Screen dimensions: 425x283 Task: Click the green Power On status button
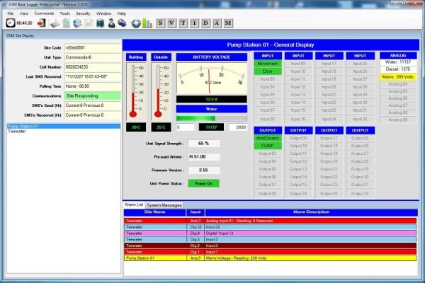coord(203,183)
